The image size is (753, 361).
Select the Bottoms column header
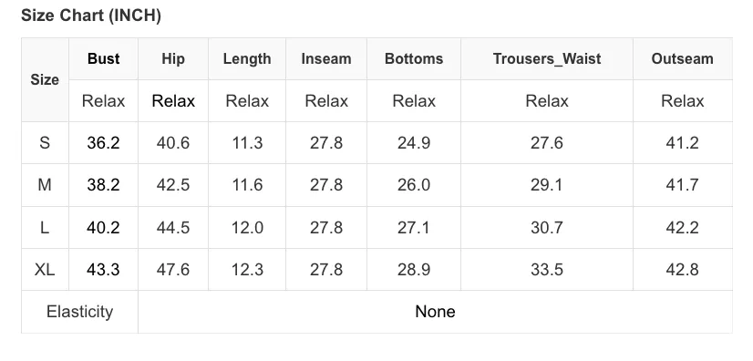pyautogui.click(x=414, y=59)
